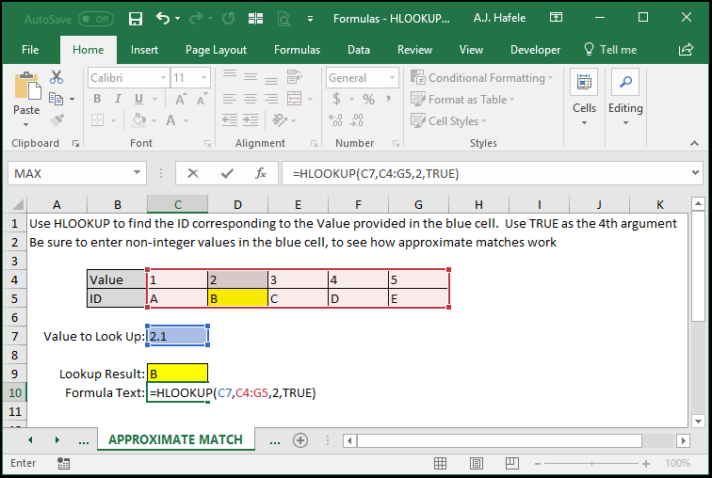Expand the formula bar
Screen dimensions: 712x478
(x=695, y=173)
